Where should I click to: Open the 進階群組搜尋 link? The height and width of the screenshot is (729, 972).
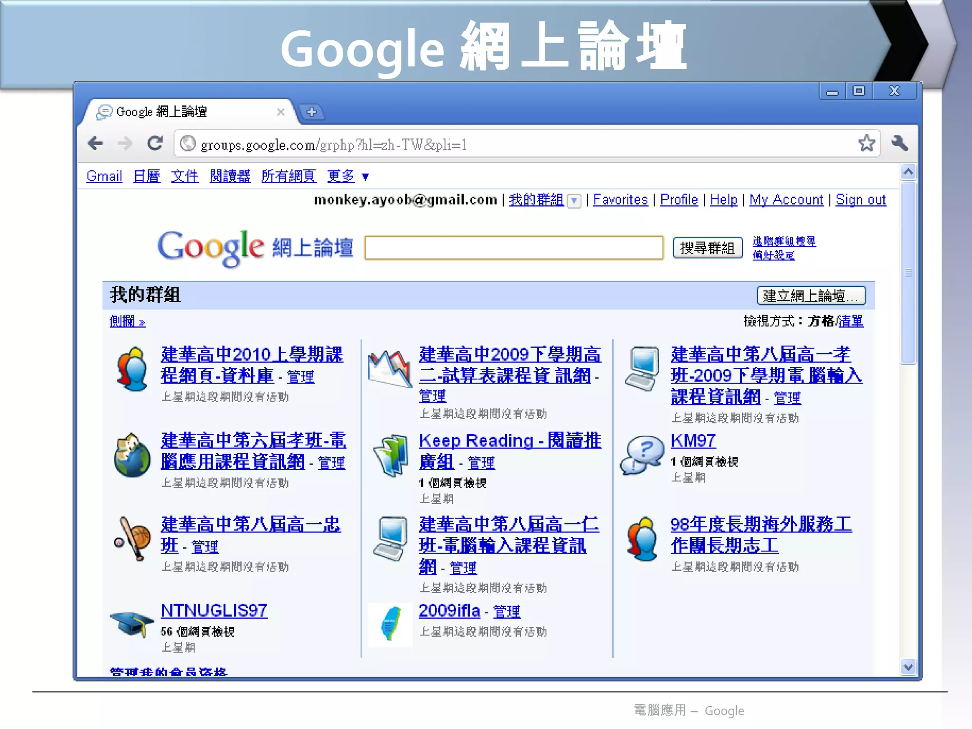coord(784,241)
